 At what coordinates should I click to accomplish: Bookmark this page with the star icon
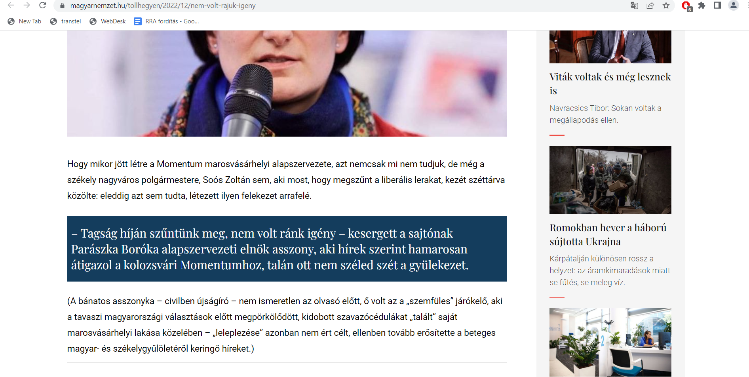tap(666, 6)
